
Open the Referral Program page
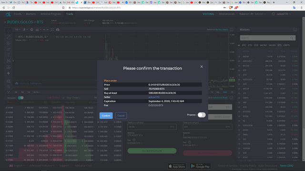click(51, 14)
